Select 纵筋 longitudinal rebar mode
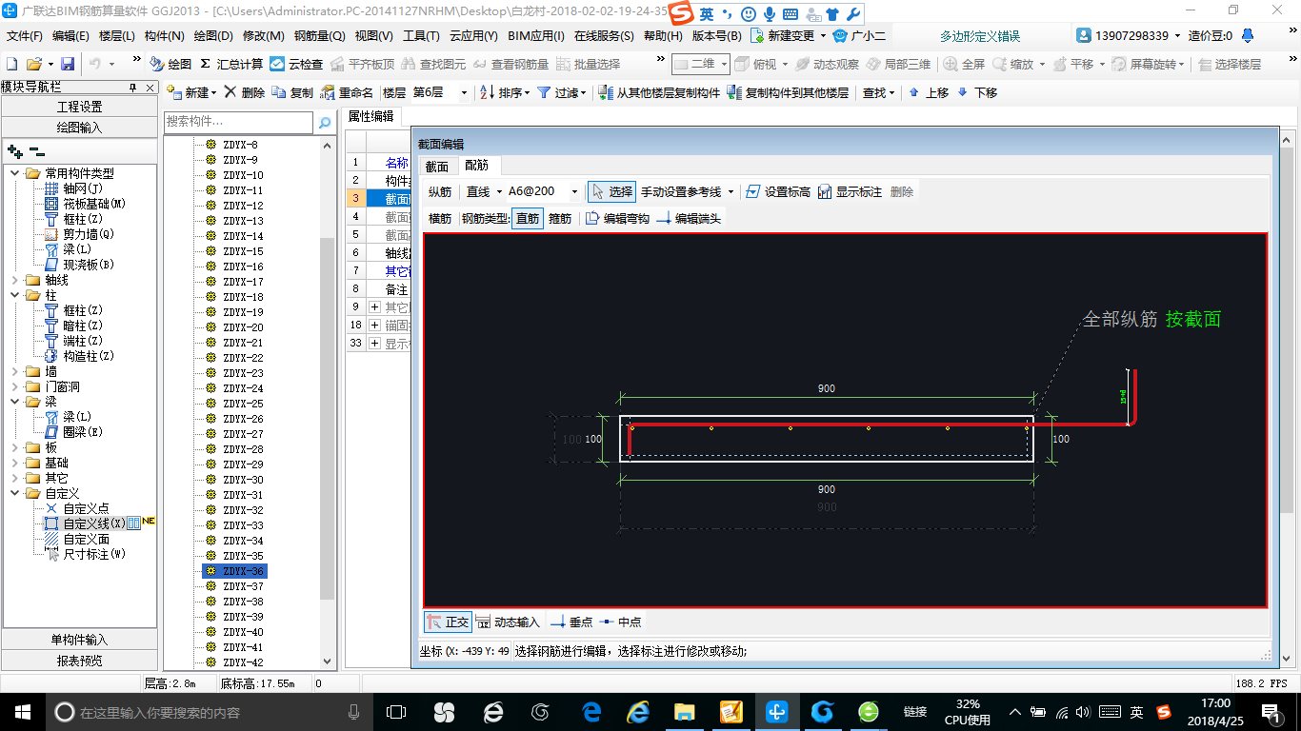Image resolution: width=1301 pixels, height=731 pixels. pyautogui.click(x=440, y=191)
